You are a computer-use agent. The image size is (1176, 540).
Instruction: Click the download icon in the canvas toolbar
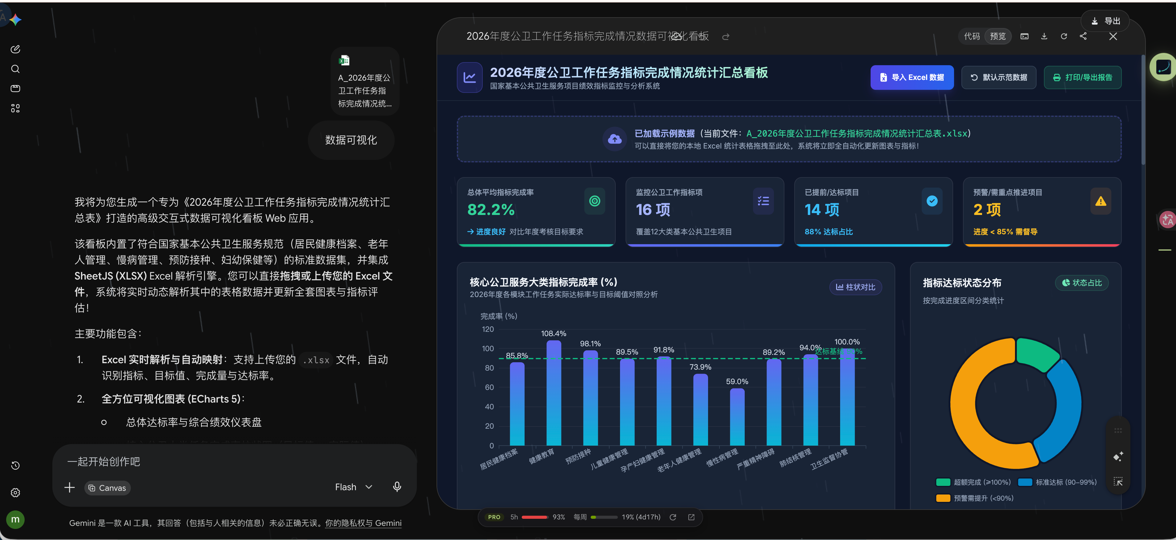click(1044, 37)
